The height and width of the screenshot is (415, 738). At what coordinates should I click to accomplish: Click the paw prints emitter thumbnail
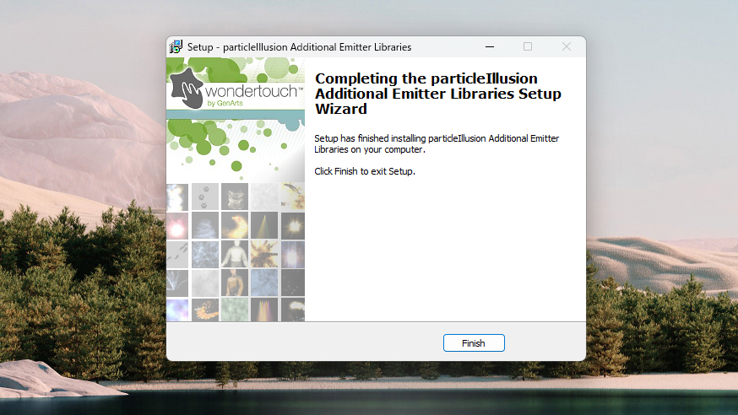(205, 197)
